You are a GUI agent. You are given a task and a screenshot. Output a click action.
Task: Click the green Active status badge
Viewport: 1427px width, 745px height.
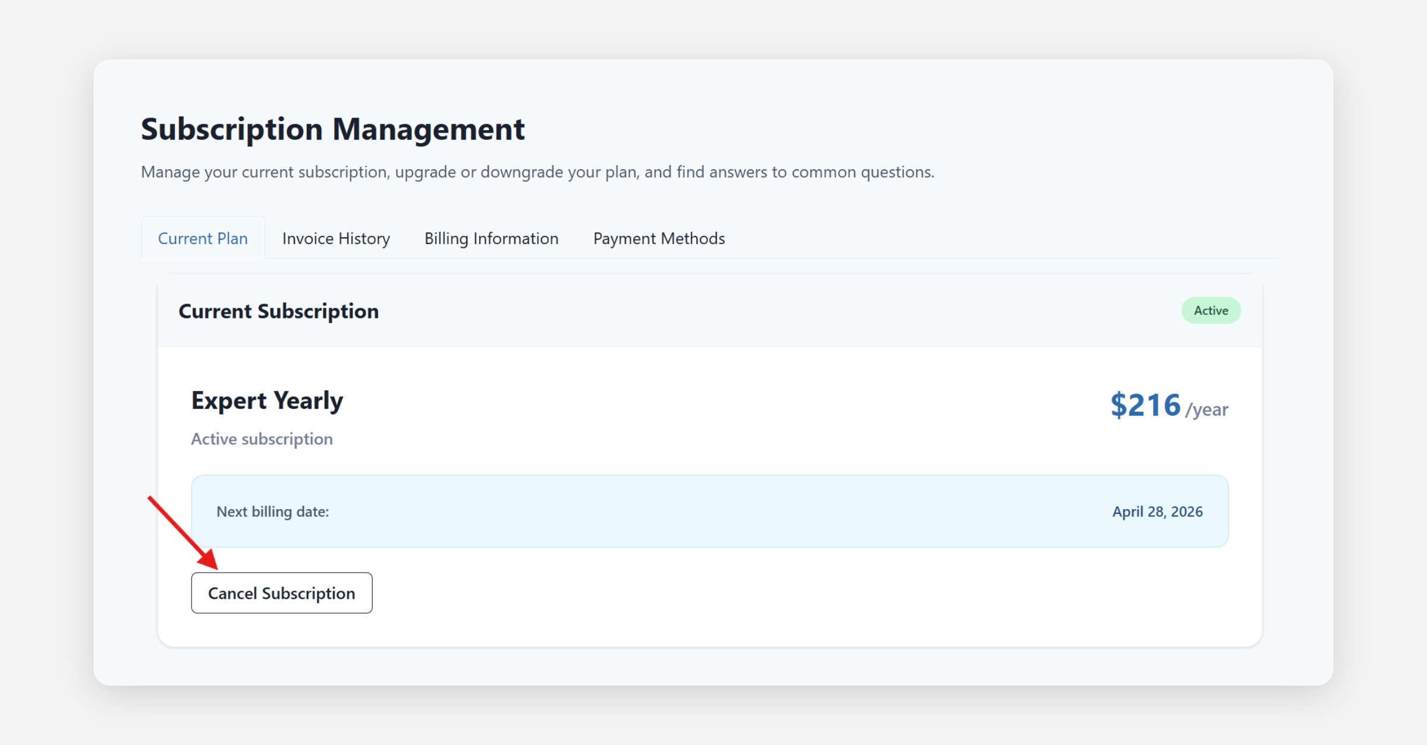(x=1211, y=310)
